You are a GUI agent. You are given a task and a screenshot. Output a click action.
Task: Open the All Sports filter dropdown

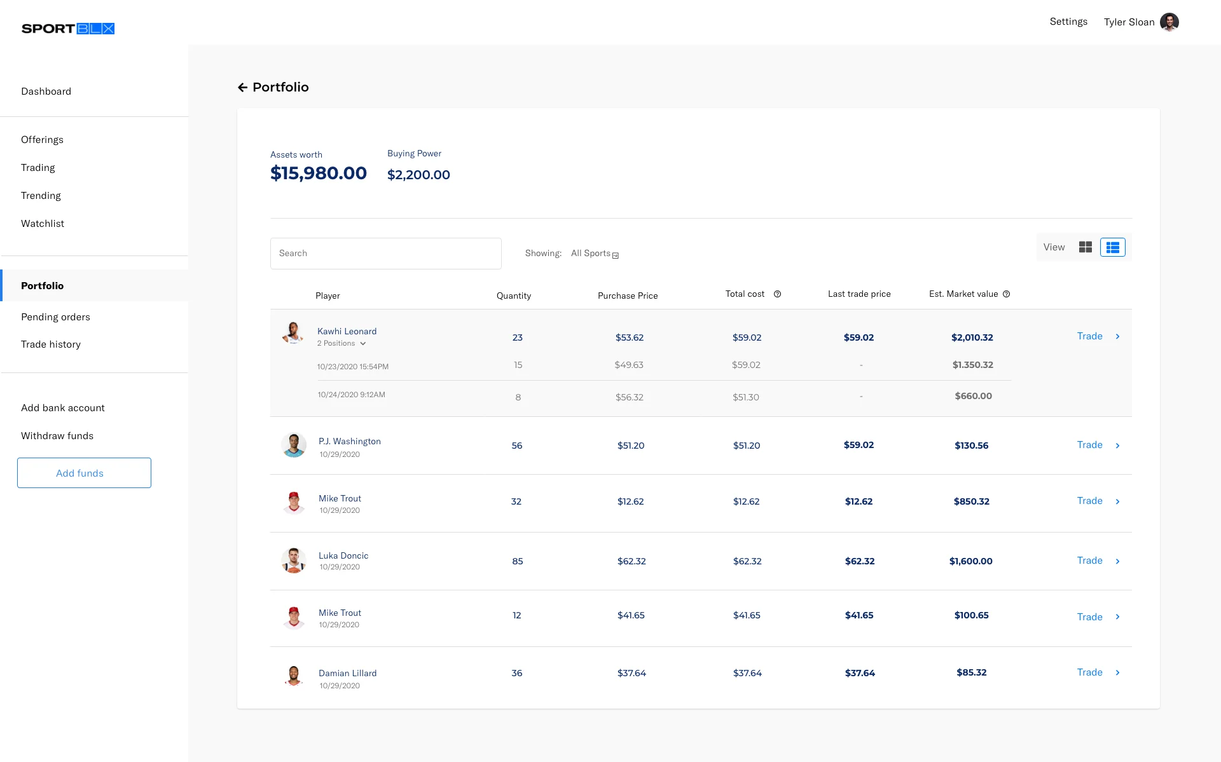click(x=595, y=254)
